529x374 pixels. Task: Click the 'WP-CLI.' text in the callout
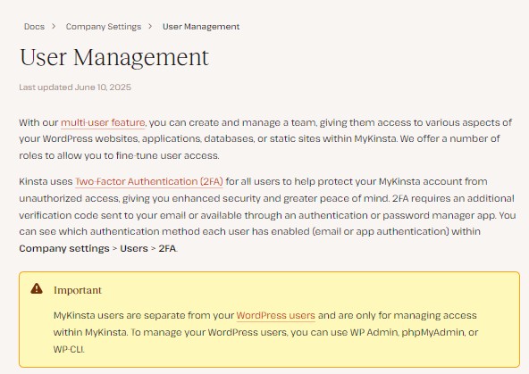click(x=69, y=349)
